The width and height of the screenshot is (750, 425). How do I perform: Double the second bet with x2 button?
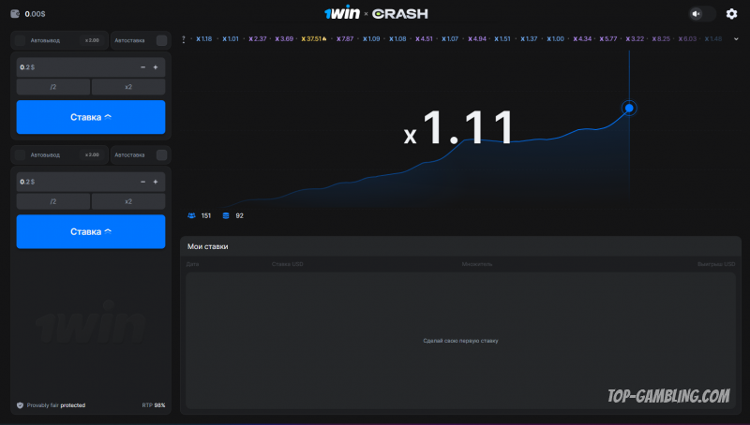(127, 201)
